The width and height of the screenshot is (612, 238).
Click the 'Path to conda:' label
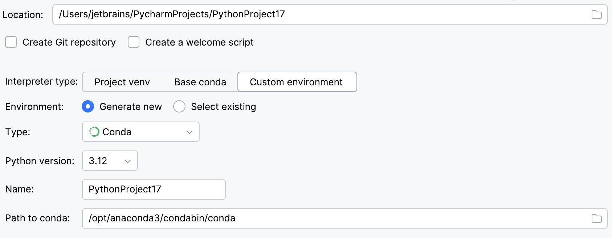37,218
